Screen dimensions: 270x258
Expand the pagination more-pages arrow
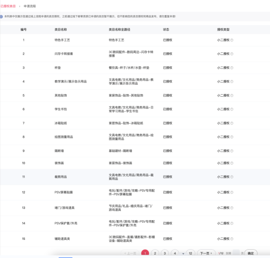pyautogui.click(x=183, y=254)
